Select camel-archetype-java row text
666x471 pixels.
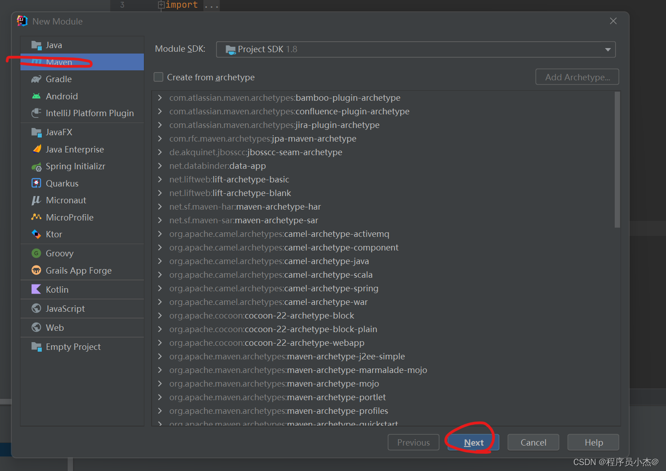click(269, 261)
